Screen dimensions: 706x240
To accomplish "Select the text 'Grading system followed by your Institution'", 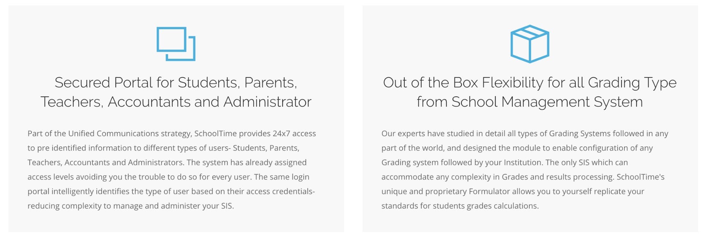I will pyautogui.click(x=462, y=163).
